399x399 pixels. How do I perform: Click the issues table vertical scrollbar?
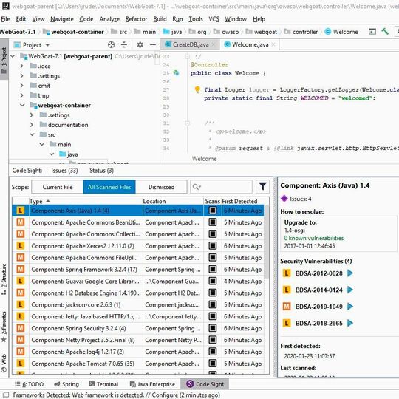coord(267,242)
